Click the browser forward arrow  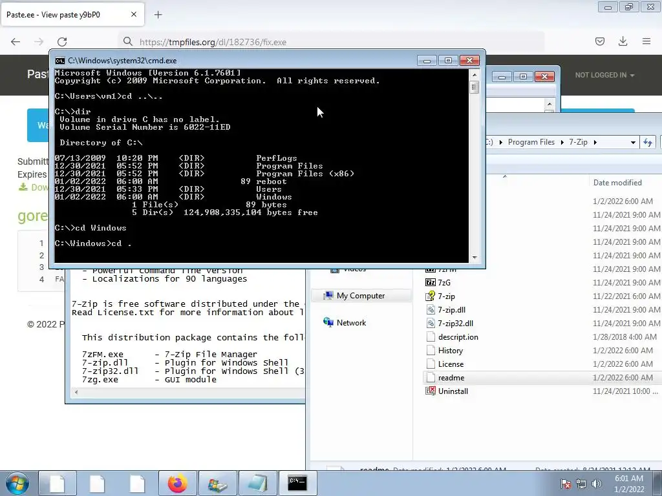[39, 41]
